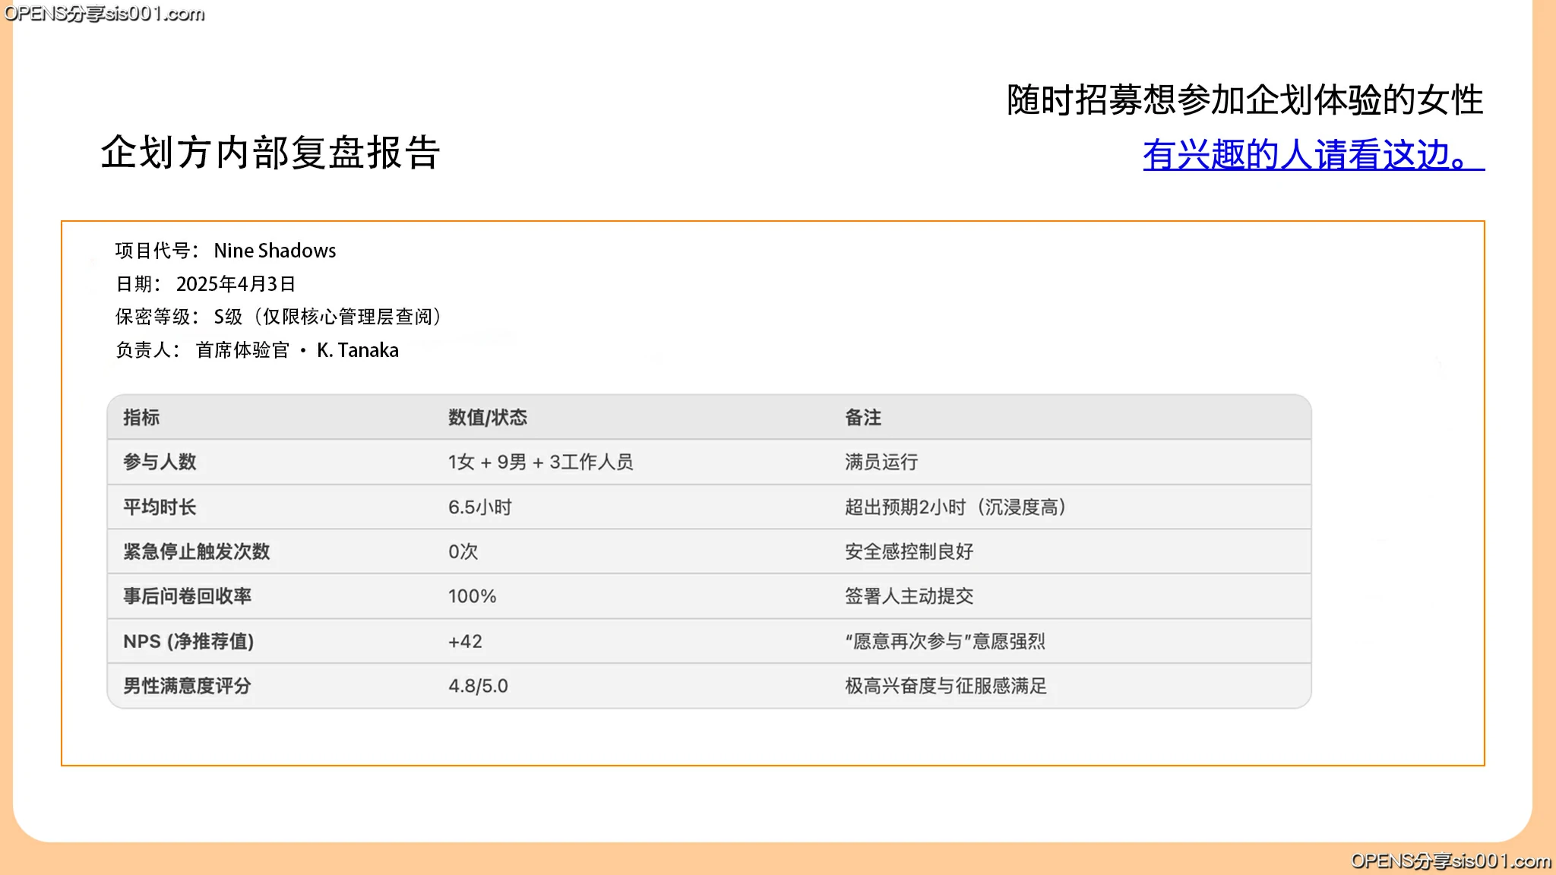Click the note '安全感控制良好'

[909, 551]
